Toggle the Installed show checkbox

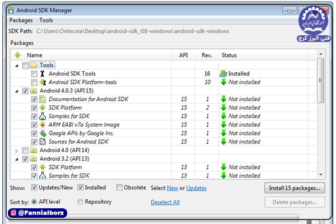click(80, 188)
